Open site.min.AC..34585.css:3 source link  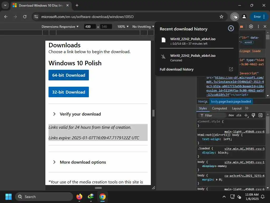(244, 149)
